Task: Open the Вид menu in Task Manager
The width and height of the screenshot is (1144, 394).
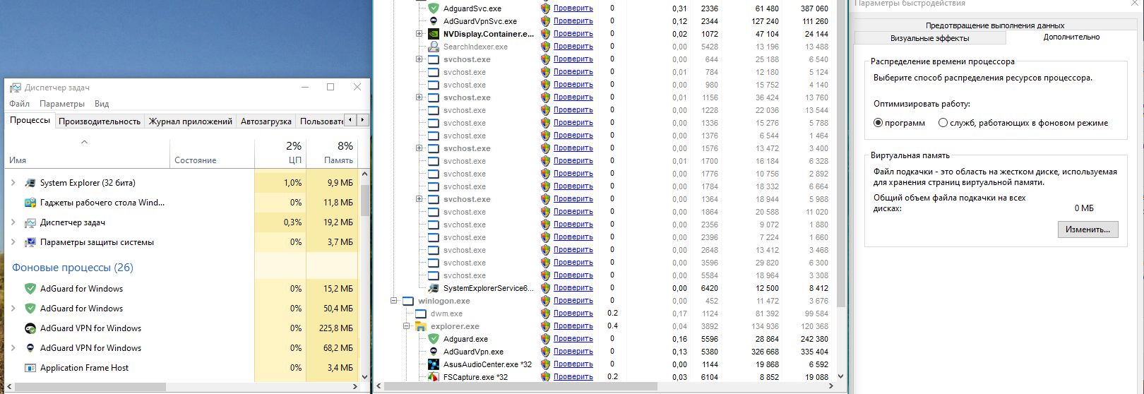Action: click(102, 104)
